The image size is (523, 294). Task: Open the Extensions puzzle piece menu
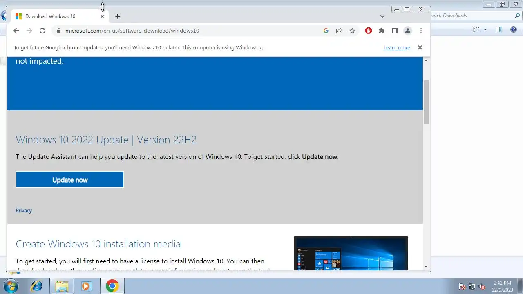382,31
